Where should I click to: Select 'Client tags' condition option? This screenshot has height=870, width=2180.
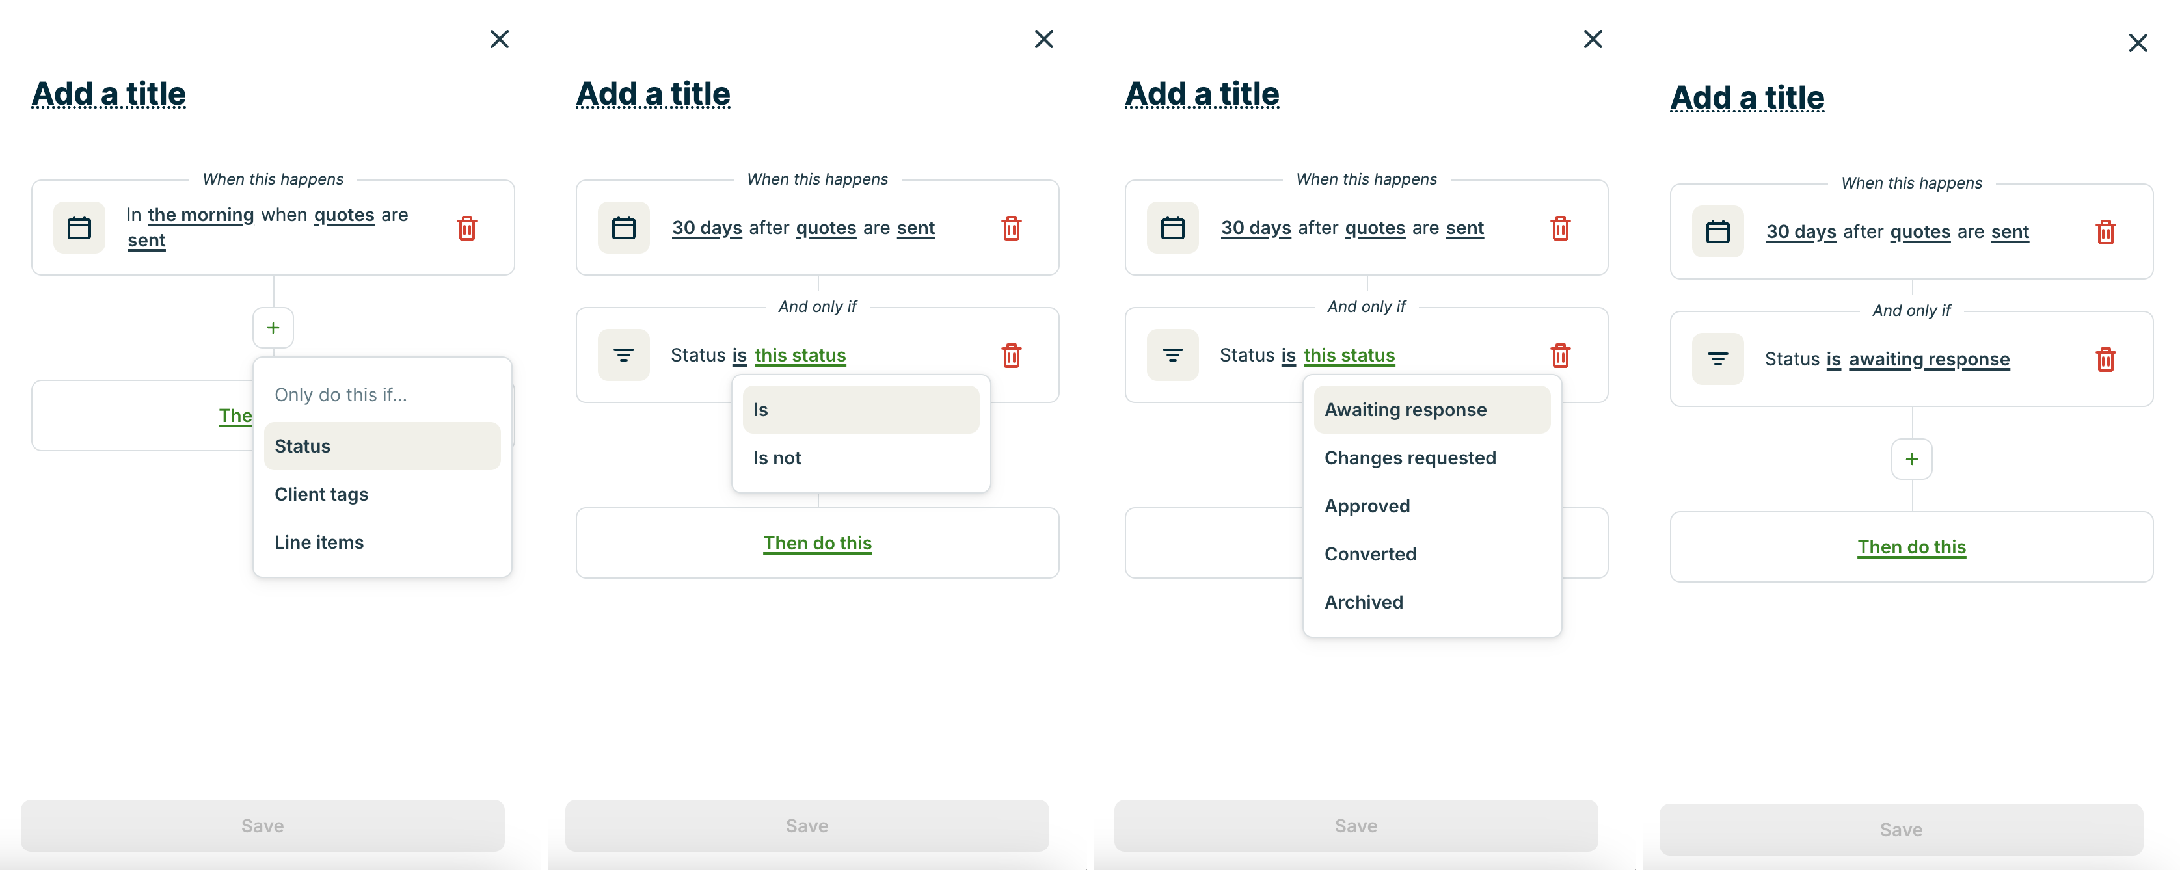click(321, 495)
